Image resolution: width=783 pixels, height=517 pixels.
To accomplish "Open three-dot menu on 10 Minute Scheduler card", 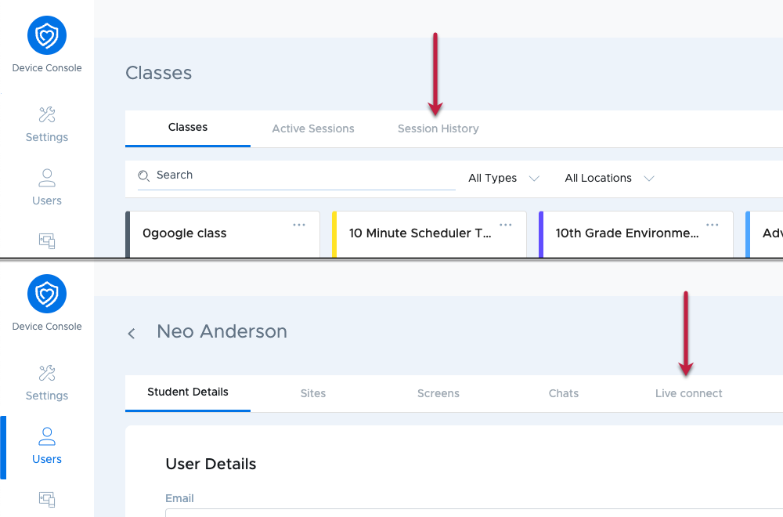I will (506, 225).
